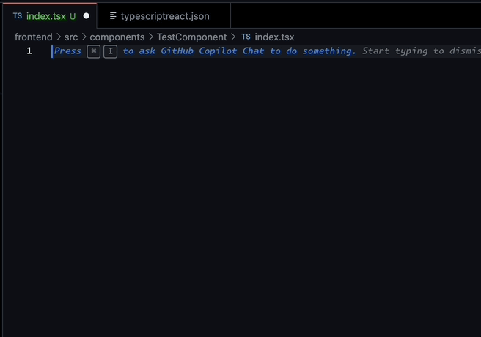Open the typescriptreact.json tab
The height and width of the screenshot is (337, 481).
164,16
